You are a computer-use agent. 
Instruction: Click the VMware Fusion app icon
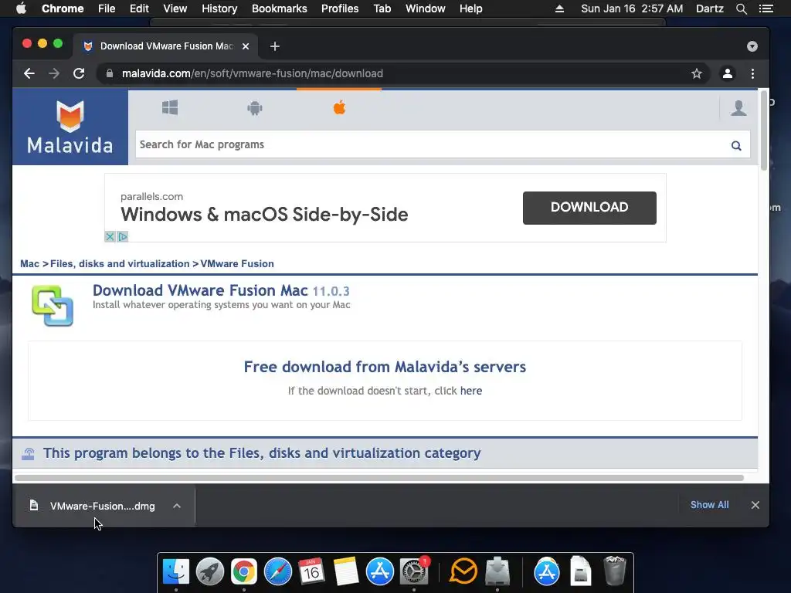(x=53, y=306)
